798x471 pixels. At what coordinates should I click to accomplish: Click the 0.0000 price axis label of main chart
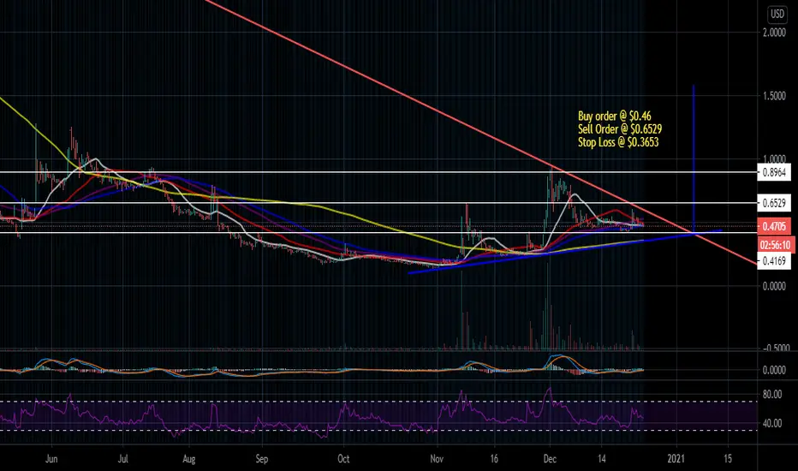(x=774, y=287)
